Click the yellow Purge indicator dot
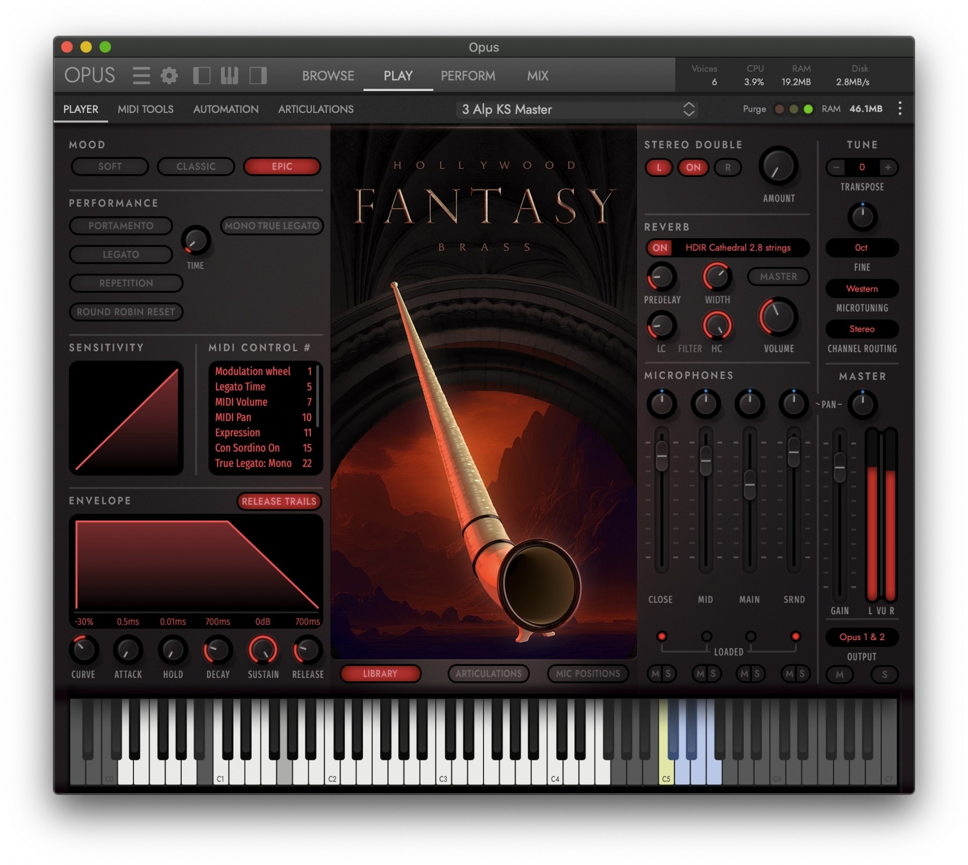The width and height of the screenshot is (968, 865). tap(794, 109)
